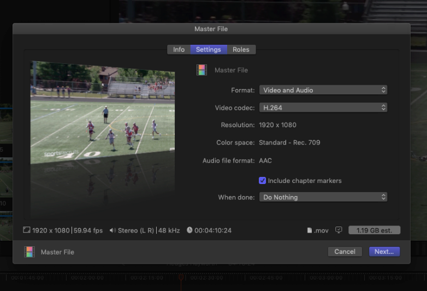Click the Resolution value 1920 x 1080

pyautogui.click(x=277, y=125)
